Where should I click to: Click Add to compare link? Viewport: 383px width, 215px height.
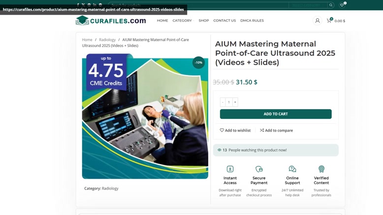click(276, 130)
